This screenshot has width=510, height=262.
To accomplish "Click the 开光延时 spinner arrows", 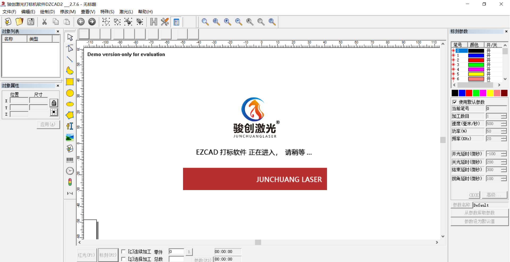I will click(x=504, y=154).
